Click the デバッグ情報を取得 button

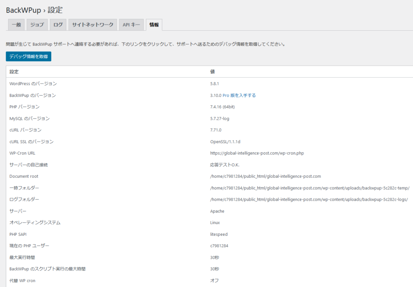click(29, 56)
